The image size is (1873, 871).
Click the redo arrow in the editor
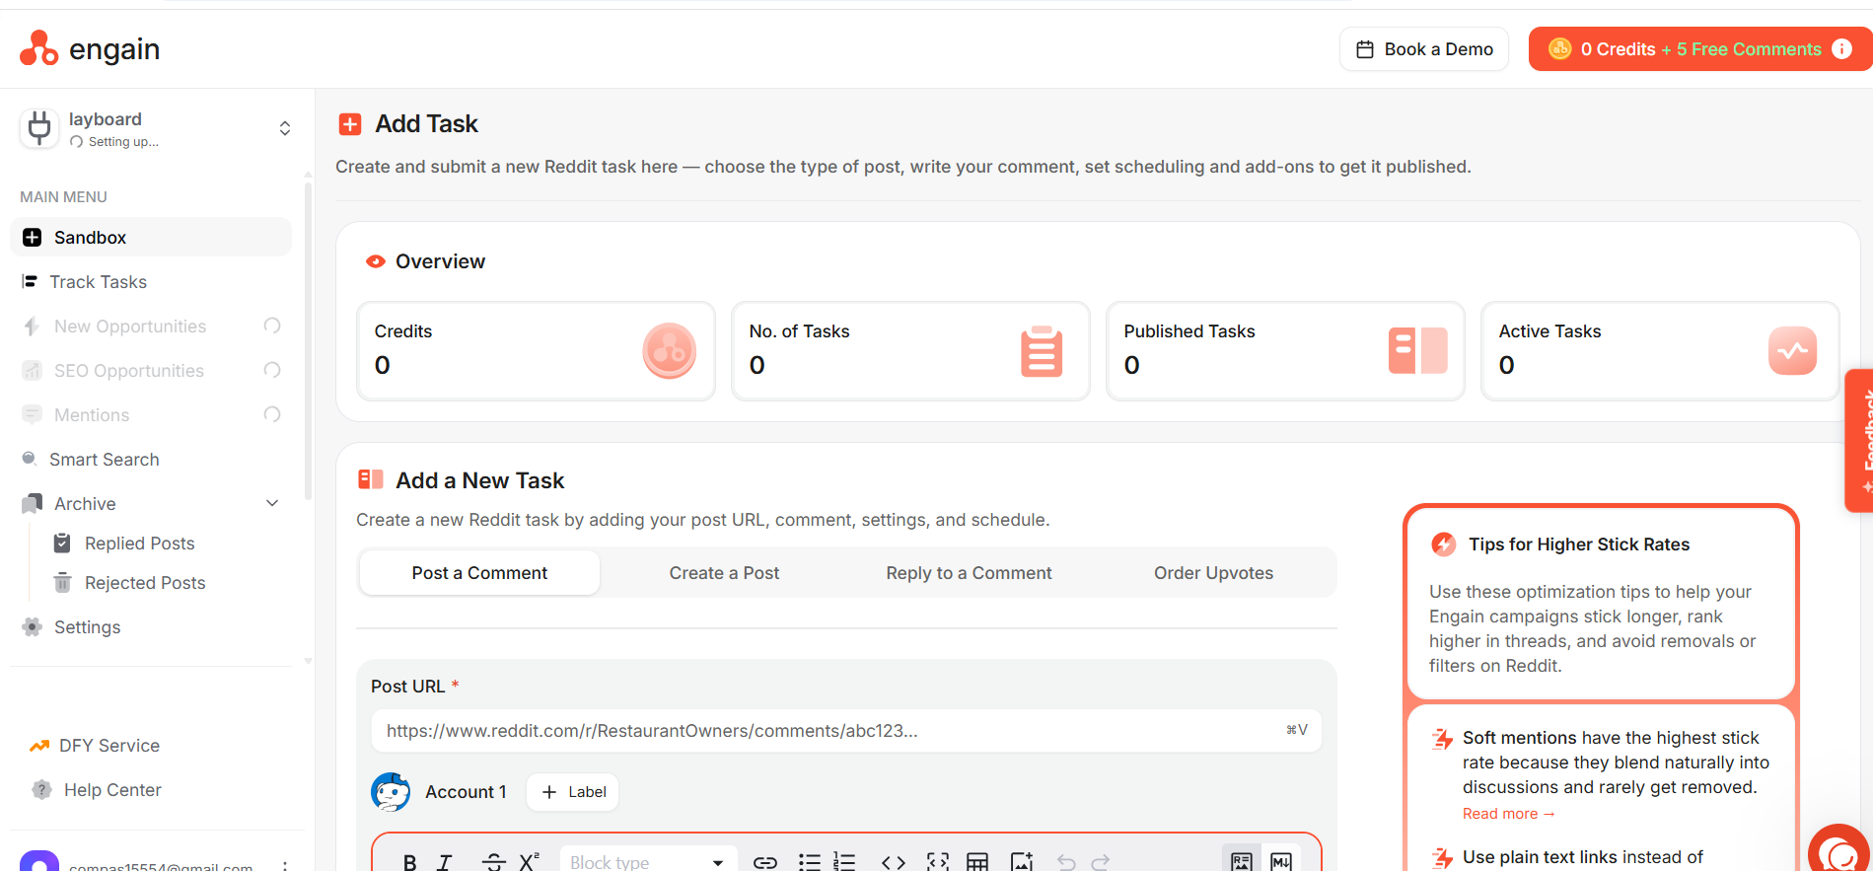[1101, 862]
